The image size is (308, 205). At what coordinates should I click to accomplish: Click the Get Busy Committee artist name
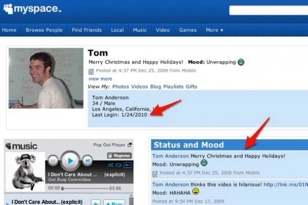[69, 180]
